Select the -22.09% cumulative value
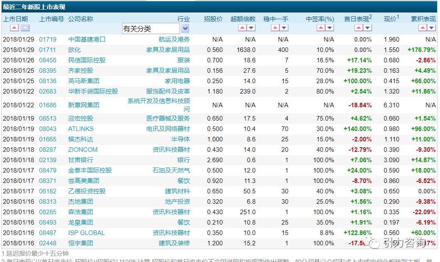The height and width of the screenshot is (262, 440). tap(424, 212)
